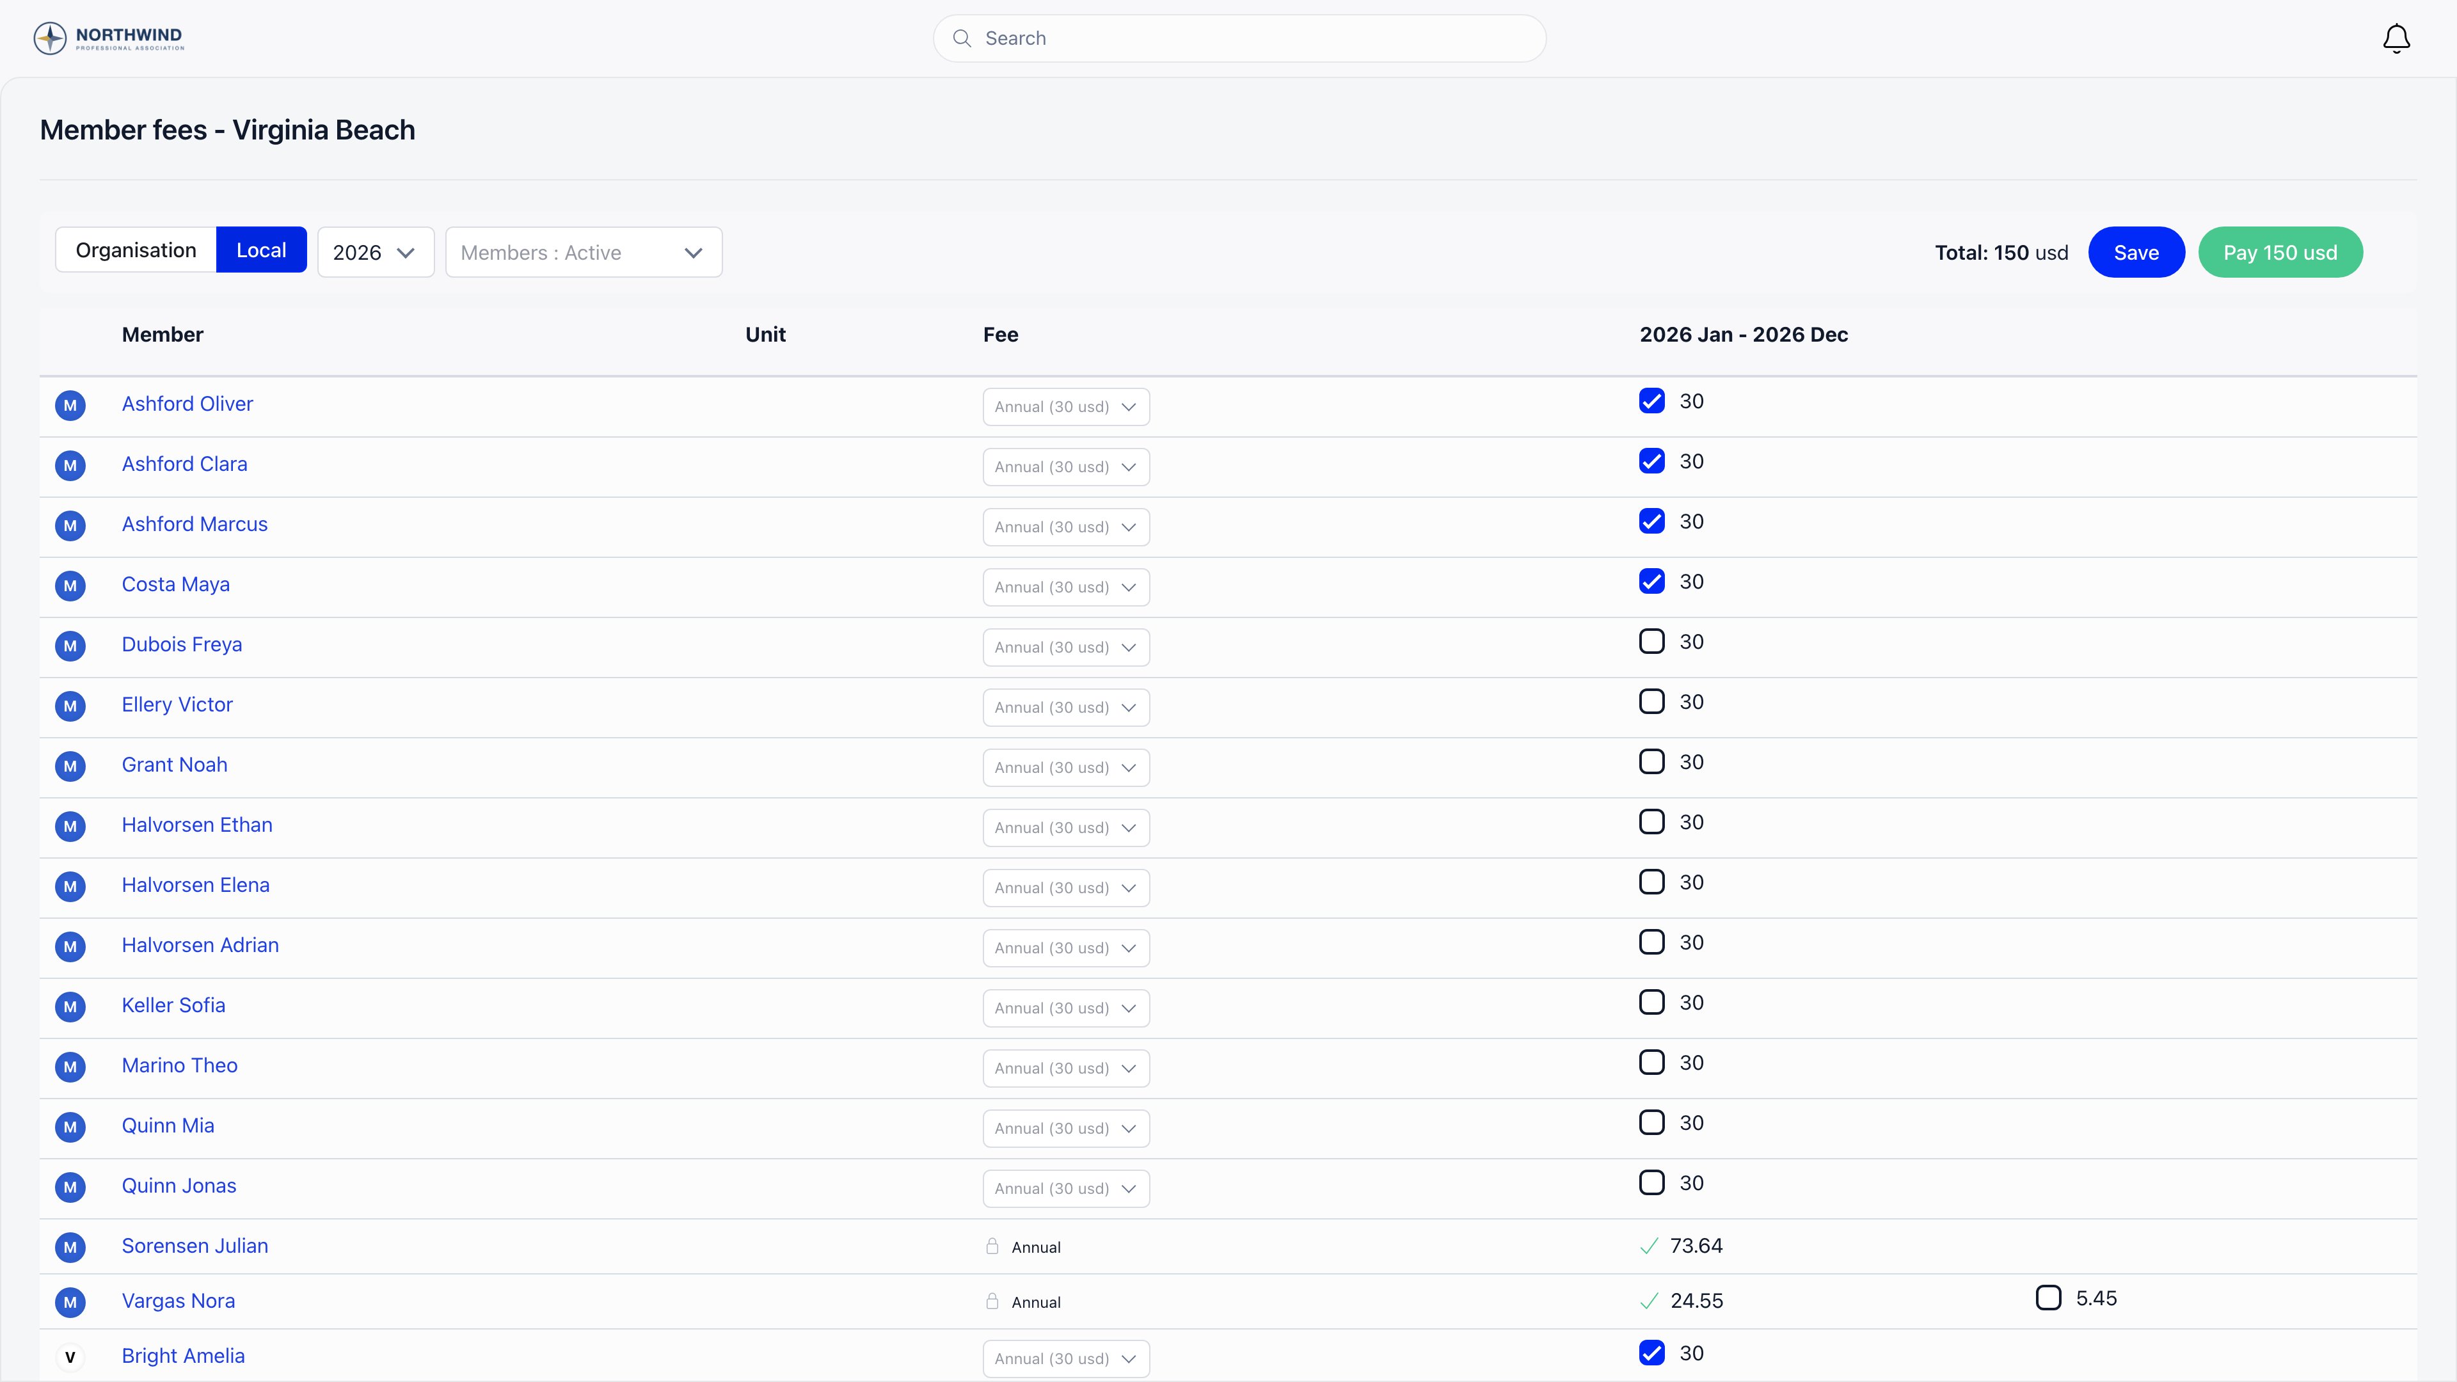Open Ashford Marcus's Annual fee dropdown
This screenshot has width=2457, height=1382.
(1067, 527)
